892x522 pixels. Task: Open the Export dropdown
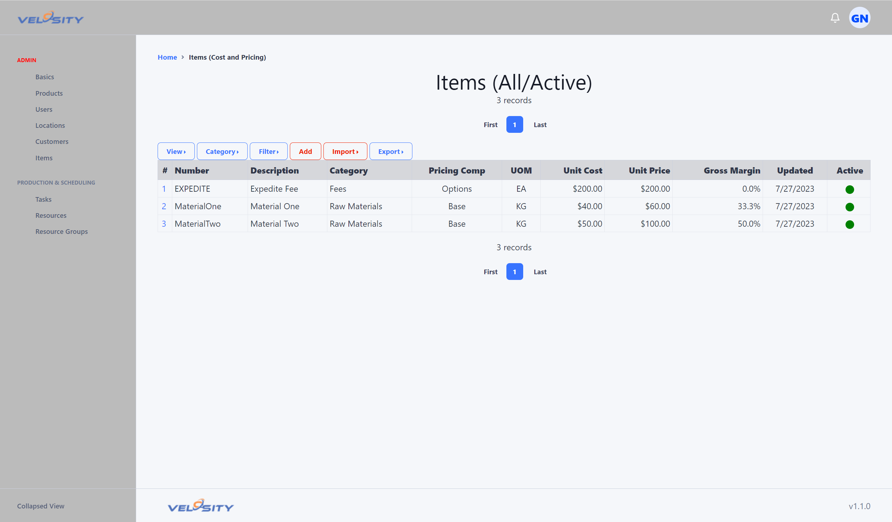coord(391,151)
